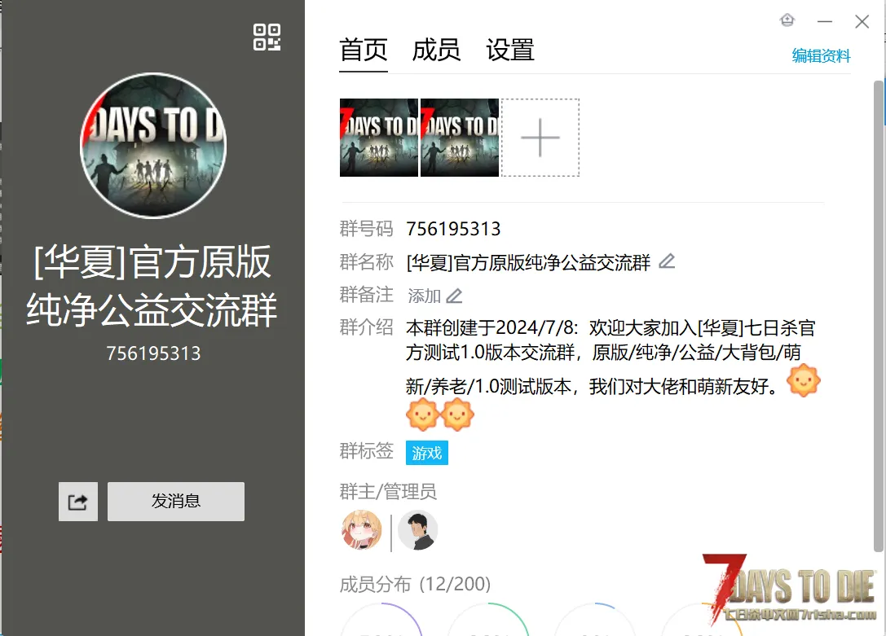Click the 编辑资料 link
The image size is (886, 636).
pyautogui.click(x=821, y=56)
